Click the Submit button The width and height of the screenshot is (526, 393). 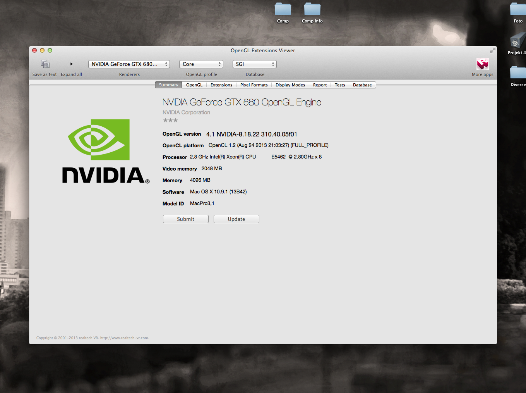(186, 219)
